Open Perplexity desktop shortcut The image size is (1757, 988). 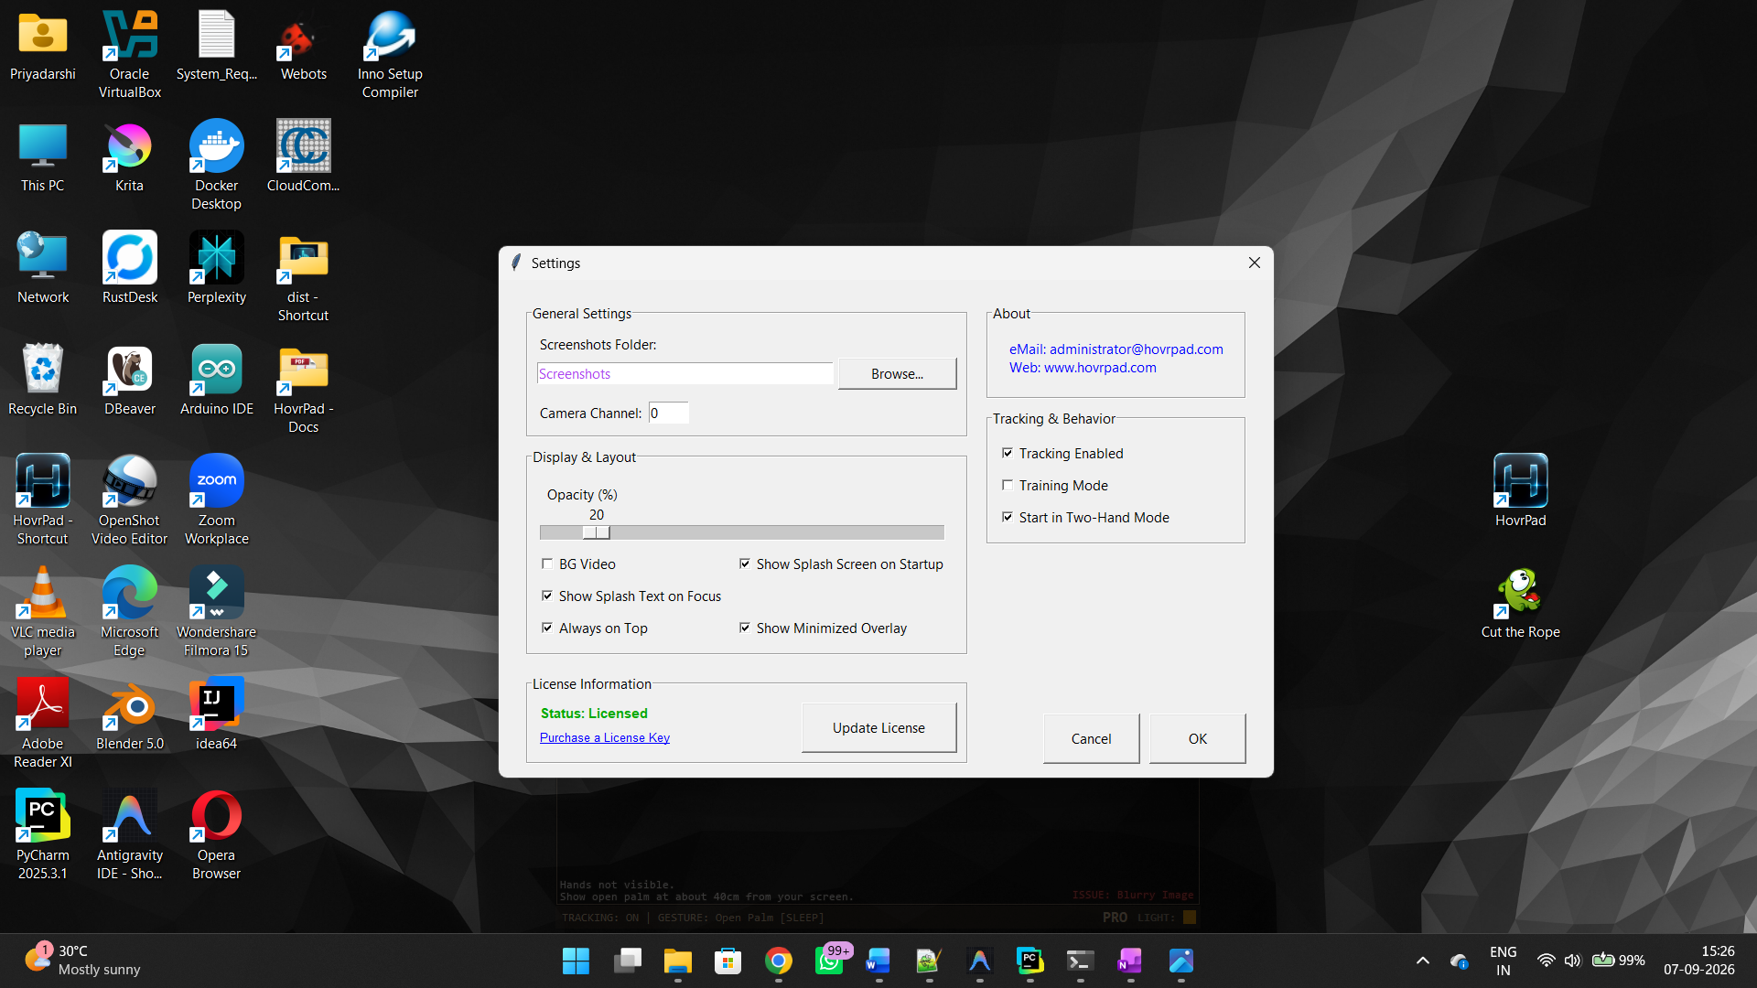point(216,267)
